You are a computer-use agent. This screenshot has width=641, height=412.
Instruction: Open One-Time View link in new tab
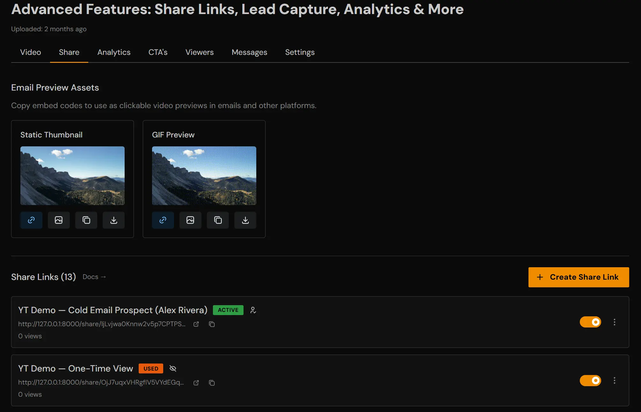coord(196,383)
